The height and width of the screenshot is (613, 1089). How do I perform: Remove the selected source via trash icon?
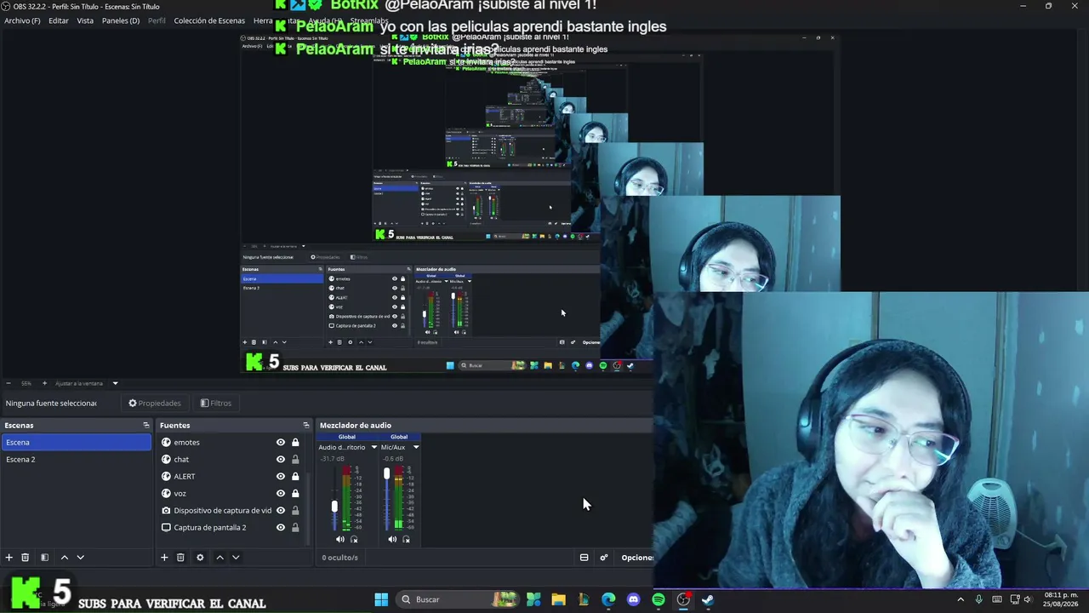(180, 558)
